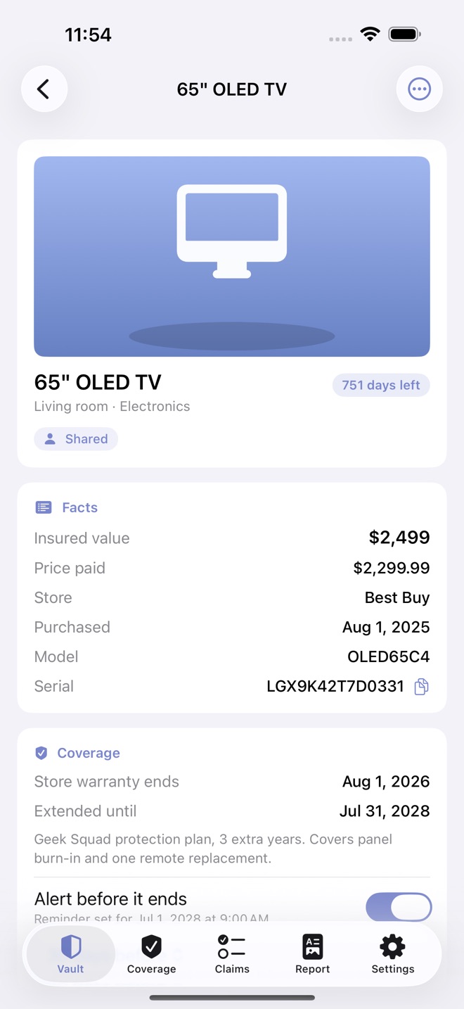Open the Report tab
The image size is (464, 1009).
[x=312, y=954]
